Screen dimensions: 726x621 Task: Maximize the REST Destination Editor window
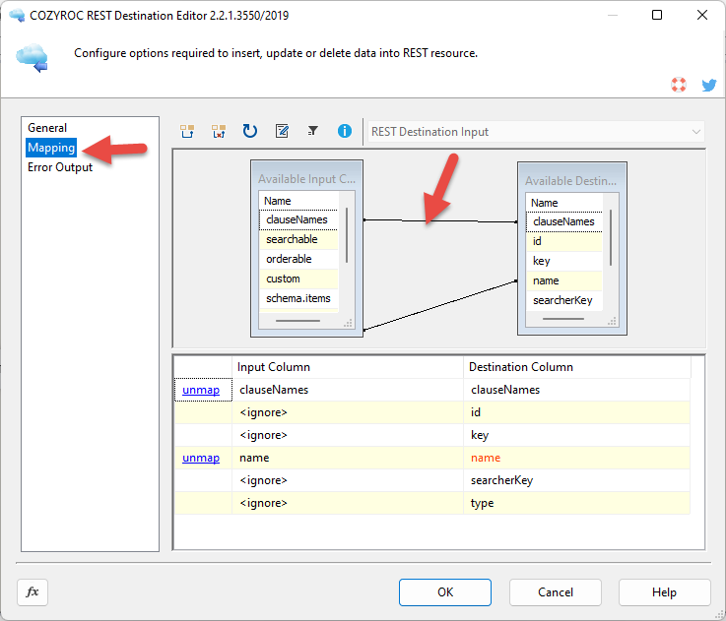point(657,16)
